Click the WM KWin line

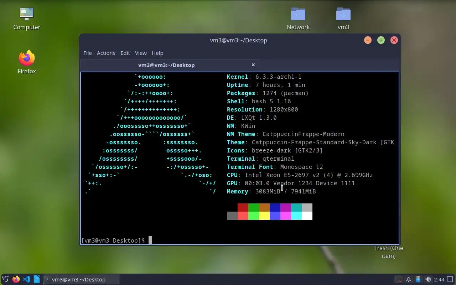tap(241, 126)
